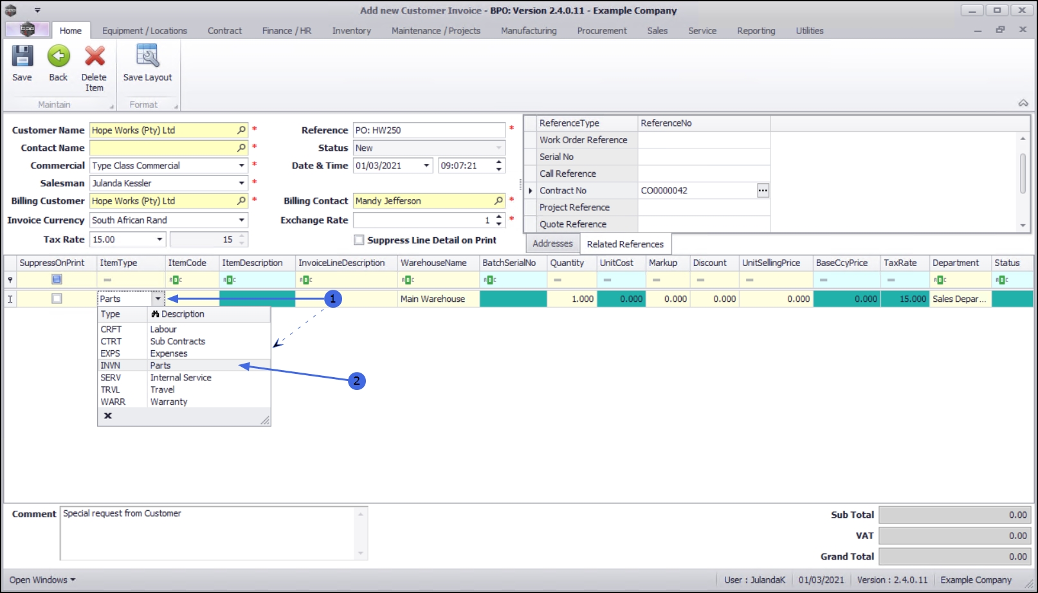Click the Reference input field

(x=429, y=130)
